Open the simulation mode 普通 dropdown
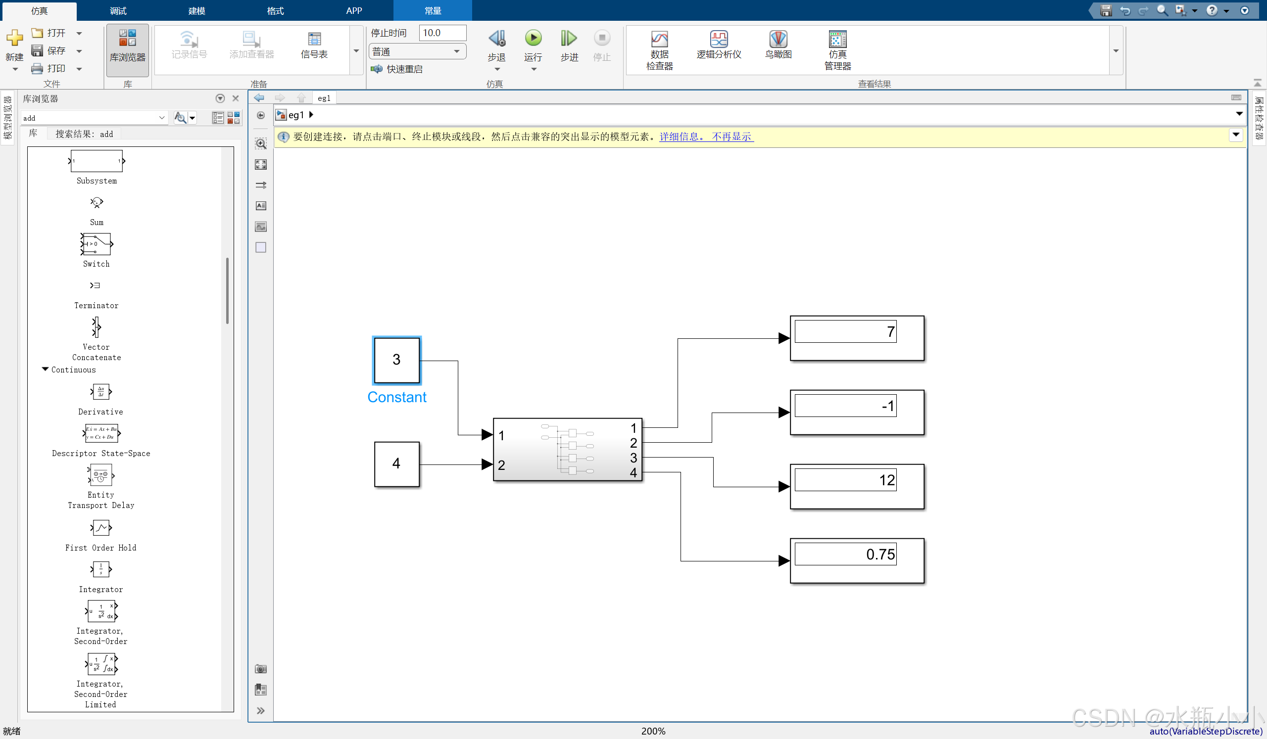Image resolution: width=1267 pixels, height=739 pixels. click(417, 51)
